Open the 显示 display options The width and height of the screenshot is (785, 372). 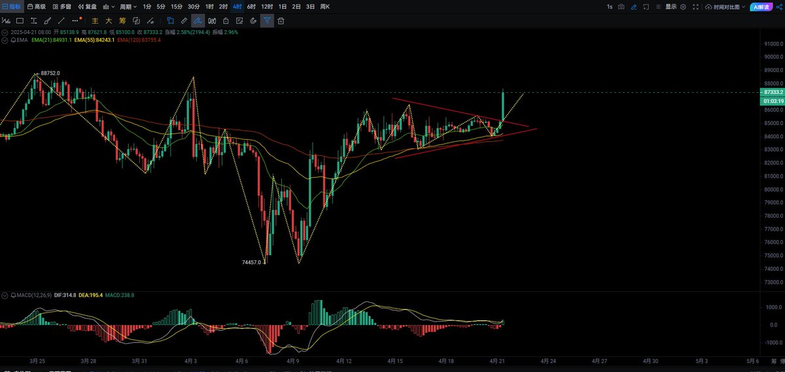pyautogui.click(x=671, y=7)
